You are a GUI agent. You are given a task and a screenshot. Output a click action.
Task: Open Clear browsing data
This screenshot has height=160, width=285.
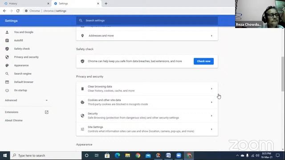click(x=147, y=89)
